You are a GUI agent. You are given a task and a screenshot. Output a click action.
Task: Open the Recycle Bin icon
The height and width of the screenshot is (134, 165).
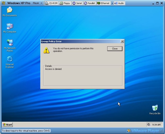point(155,110)
